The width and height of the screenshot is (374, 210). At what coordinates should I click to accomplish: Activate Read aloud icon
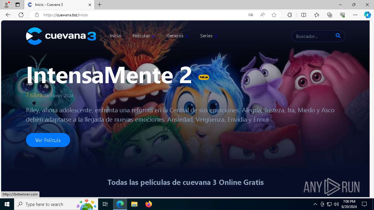[x=262, y=15]
